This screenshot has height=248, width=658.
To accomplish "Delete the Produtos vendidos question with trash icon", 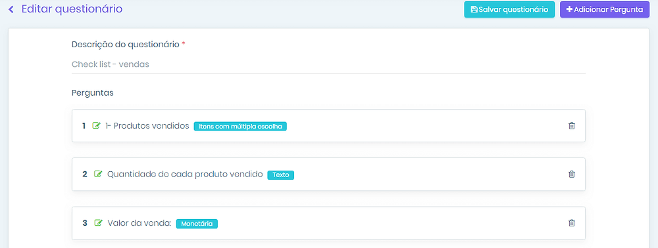I will point(572,125).
